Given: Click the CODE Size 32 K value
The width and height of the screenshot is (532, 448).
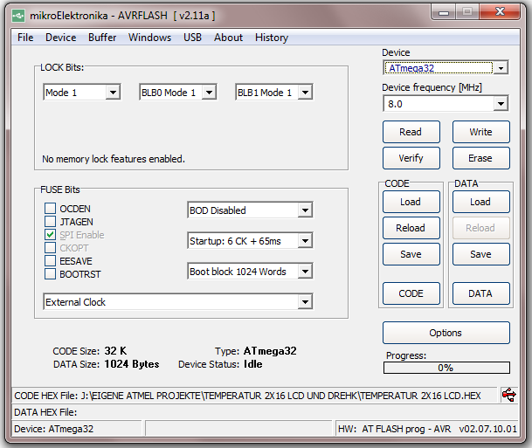Looking at the screenshot, I should coord(115,351).
